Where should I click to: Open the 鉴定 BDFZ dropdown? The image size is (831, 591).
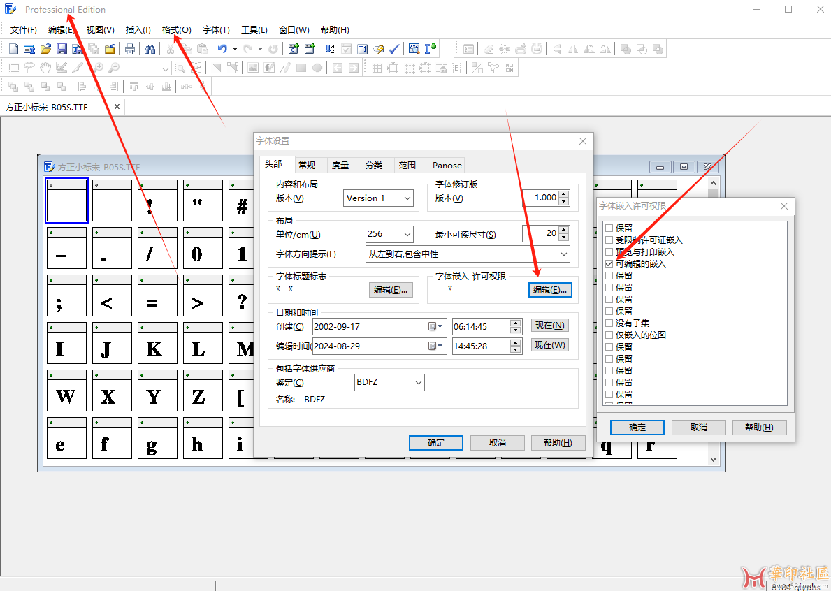389,382
